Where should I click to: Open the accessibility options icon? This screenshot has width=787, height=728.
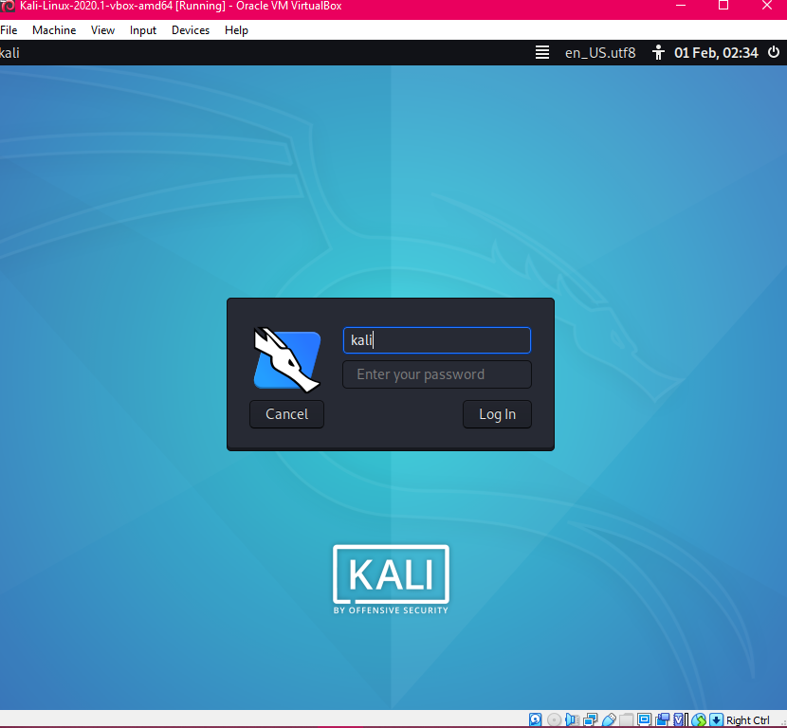[659, 53]
